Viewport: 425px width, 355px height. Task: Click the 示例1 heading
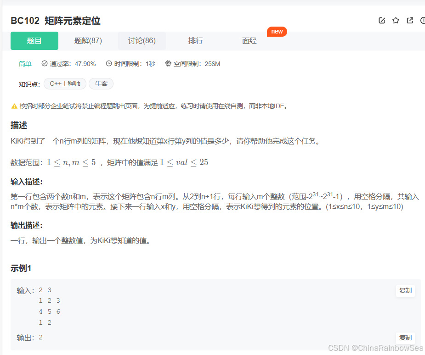click(x=21, y=268)
